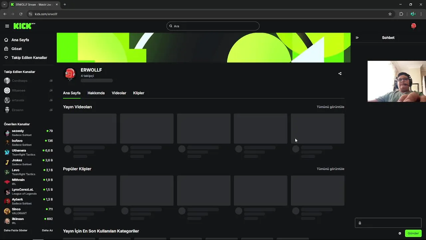Switch to the Klipler tab

(x=139, y=93)
